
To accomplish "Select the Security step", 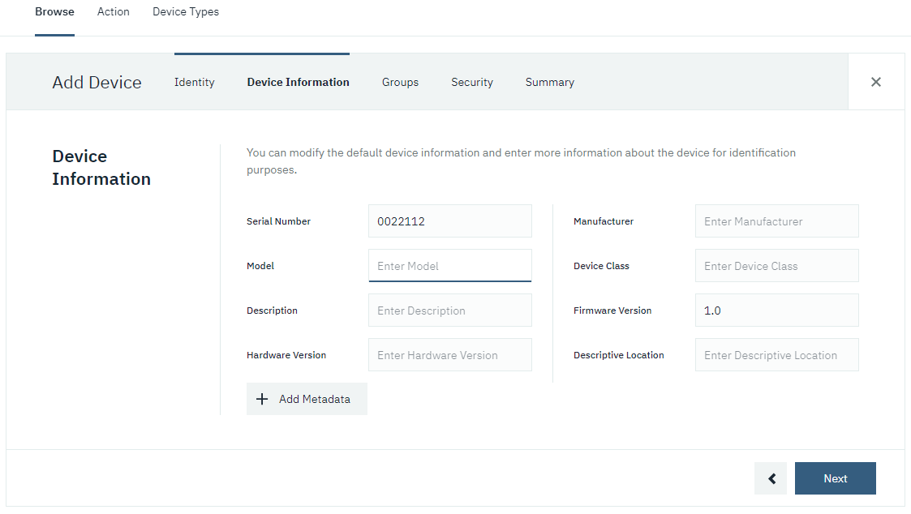I will tap(471, 82).
